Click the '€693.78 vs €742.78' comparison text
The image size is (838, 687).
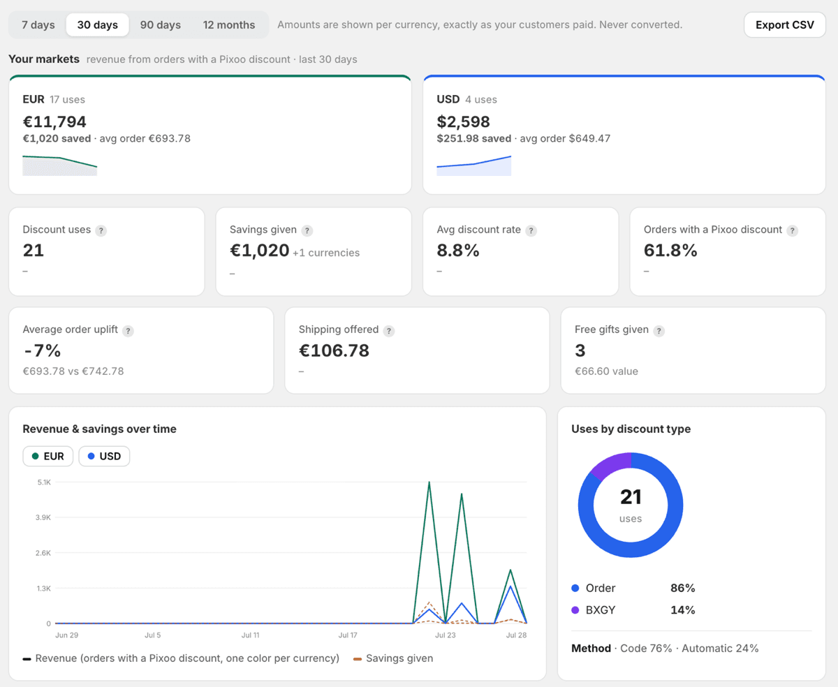coord(73,371)
